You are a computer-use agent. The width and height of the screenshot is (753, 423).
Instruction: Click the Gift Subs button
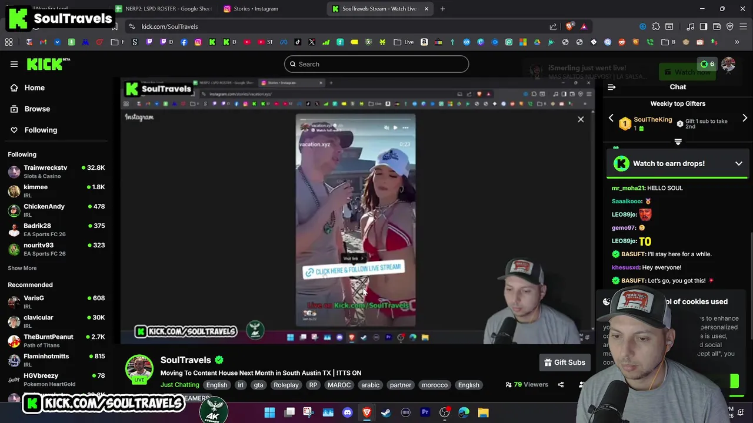coord(565,362)
